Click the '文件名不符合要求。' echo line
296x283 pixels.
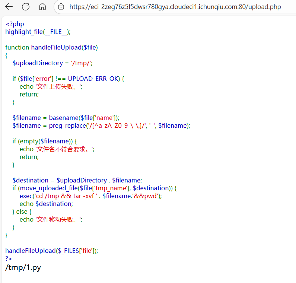click(x=57, y=149)
